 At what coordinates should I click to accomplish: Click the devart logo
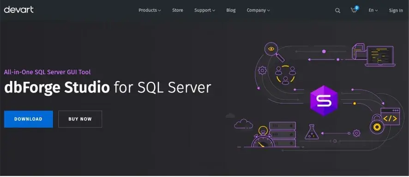pyautogui.click(x=19, y=10)
